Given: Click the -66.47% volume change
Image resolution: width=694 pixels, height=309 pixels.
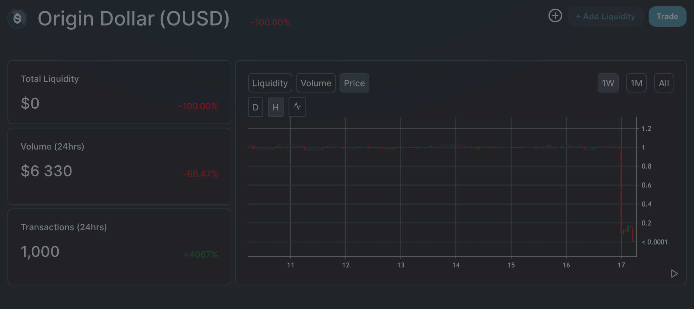Looking at the screenshot, I should 201,174.
